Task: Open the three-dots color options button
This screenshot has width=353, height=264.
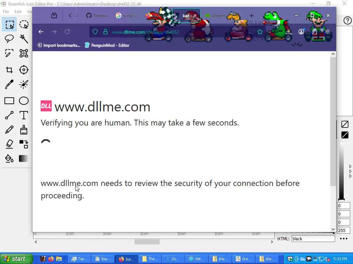Action: click(x=344, y=239)
